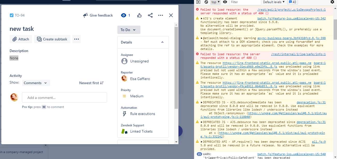This screenshot has height=159, width=337.
Task: Open the Rule executions automation icon
Action: pos(124,114)
